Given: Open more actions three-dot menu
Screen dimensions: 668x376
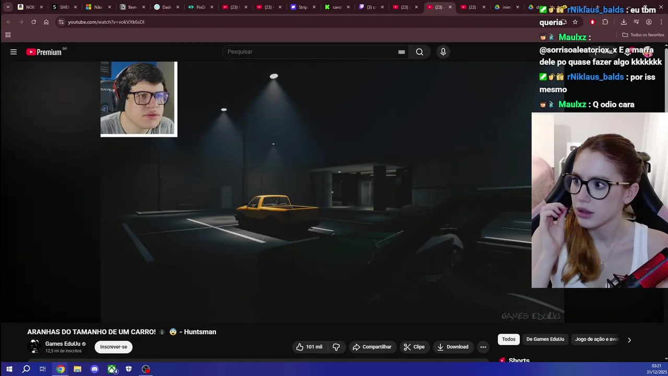Looking at the screenshot, I should [x=483, y=347].
